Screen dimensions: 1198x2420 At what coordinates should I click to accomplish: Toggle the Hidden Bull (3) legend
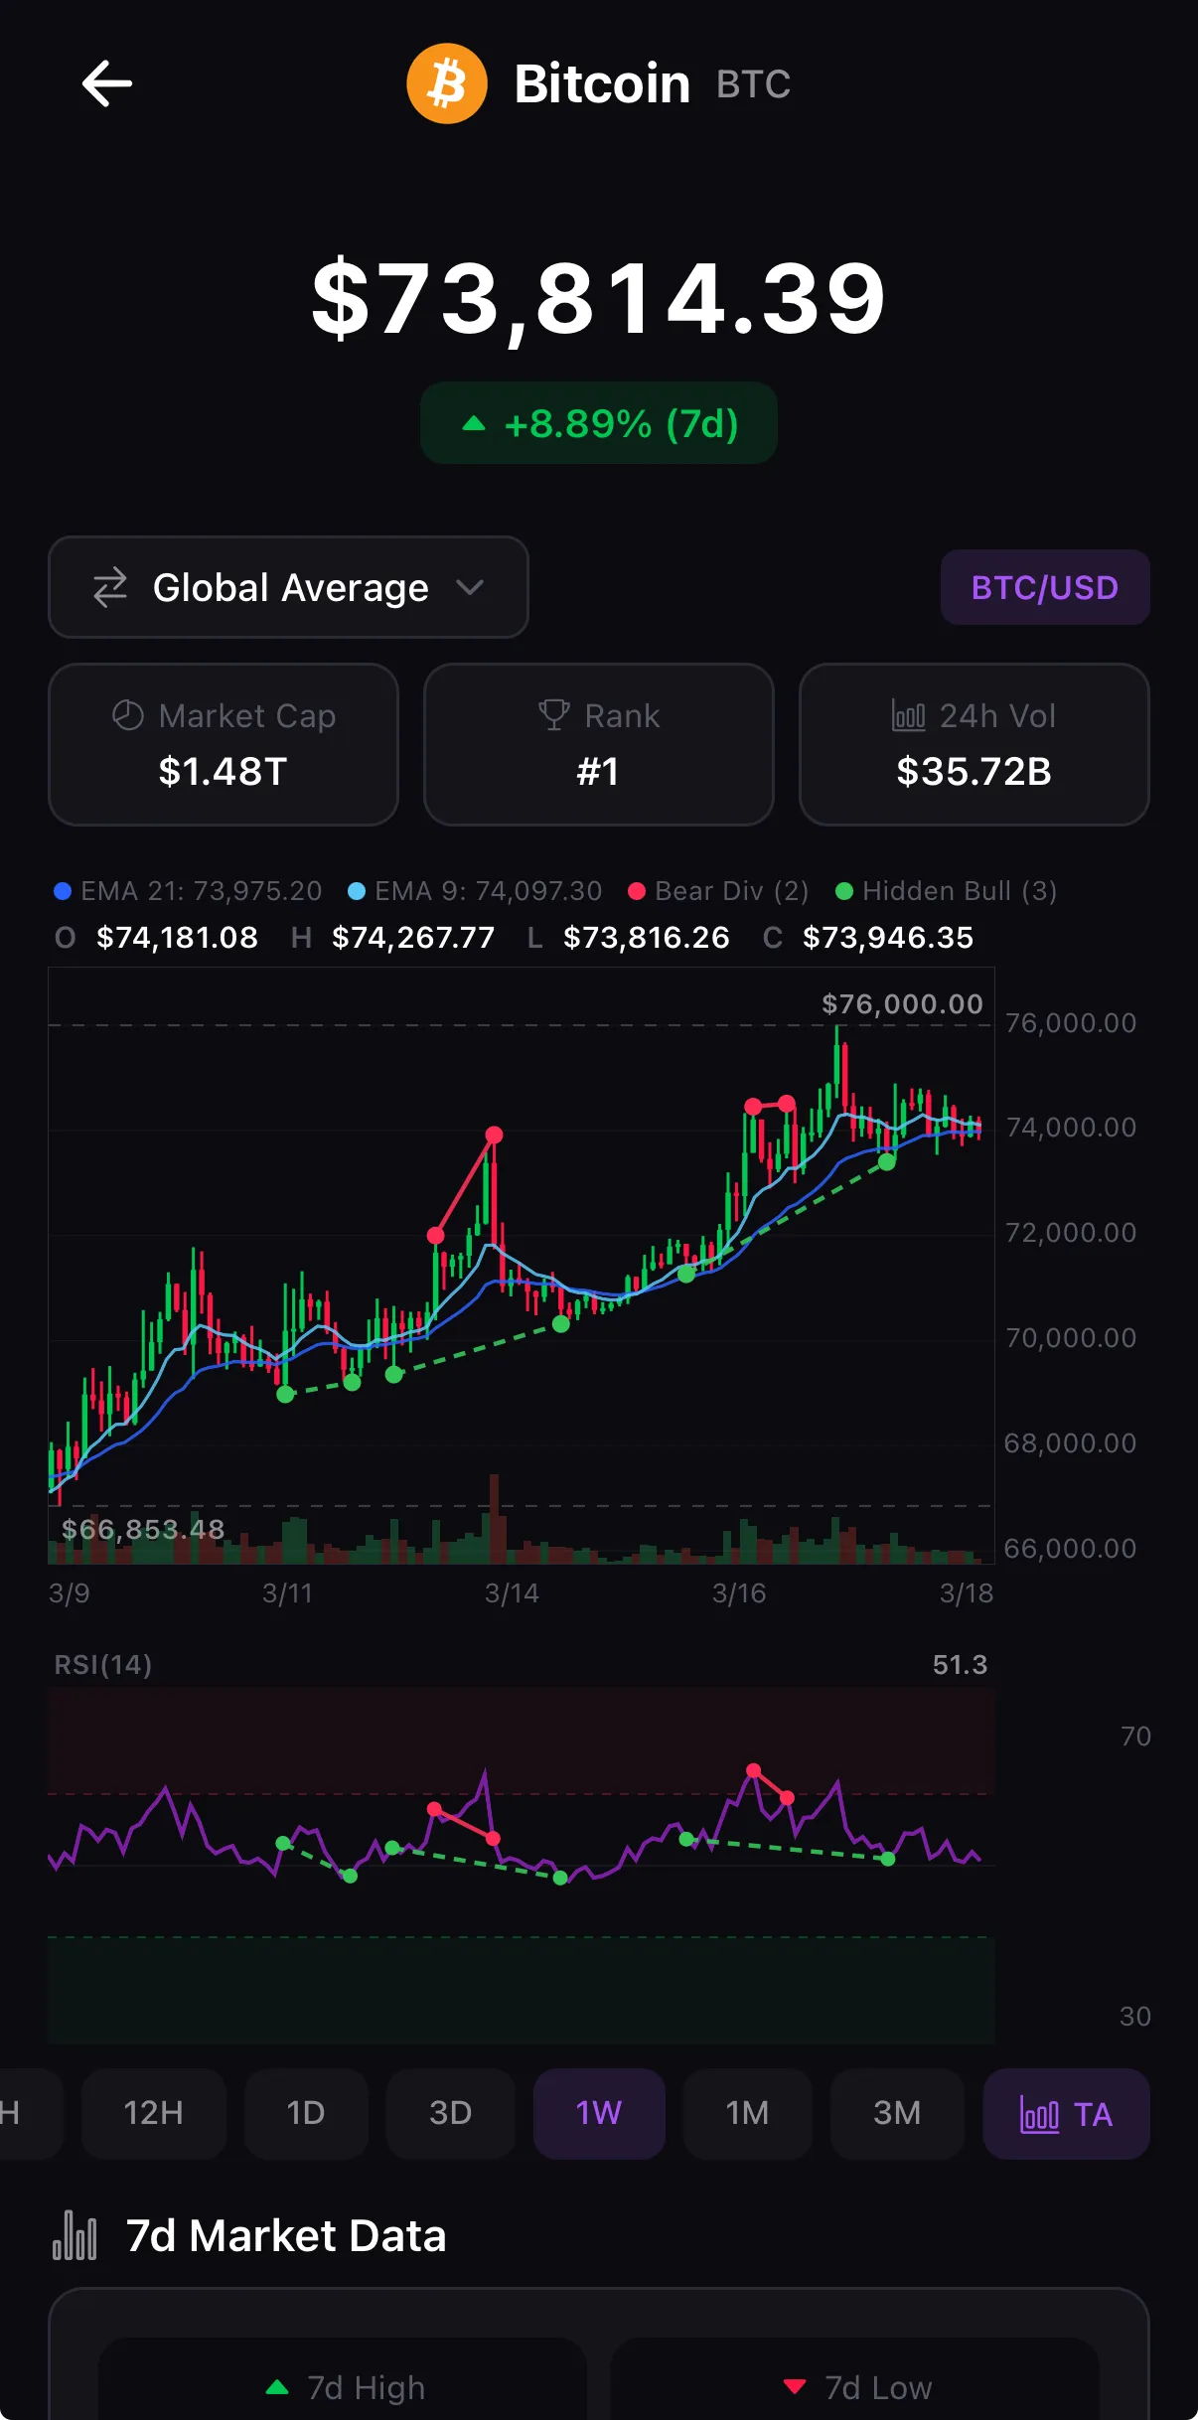[x=946, y=891]
